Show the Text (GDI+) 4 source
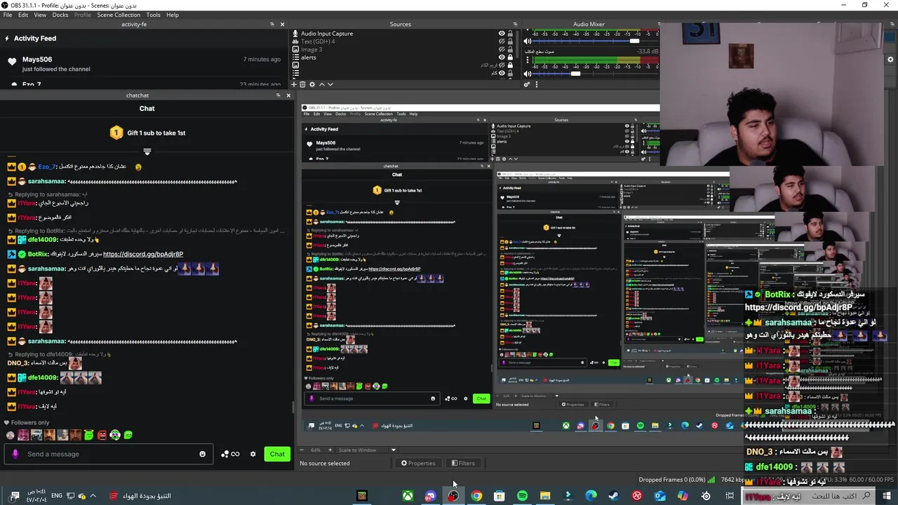This screenshot has width=898, height=505. 502,41
